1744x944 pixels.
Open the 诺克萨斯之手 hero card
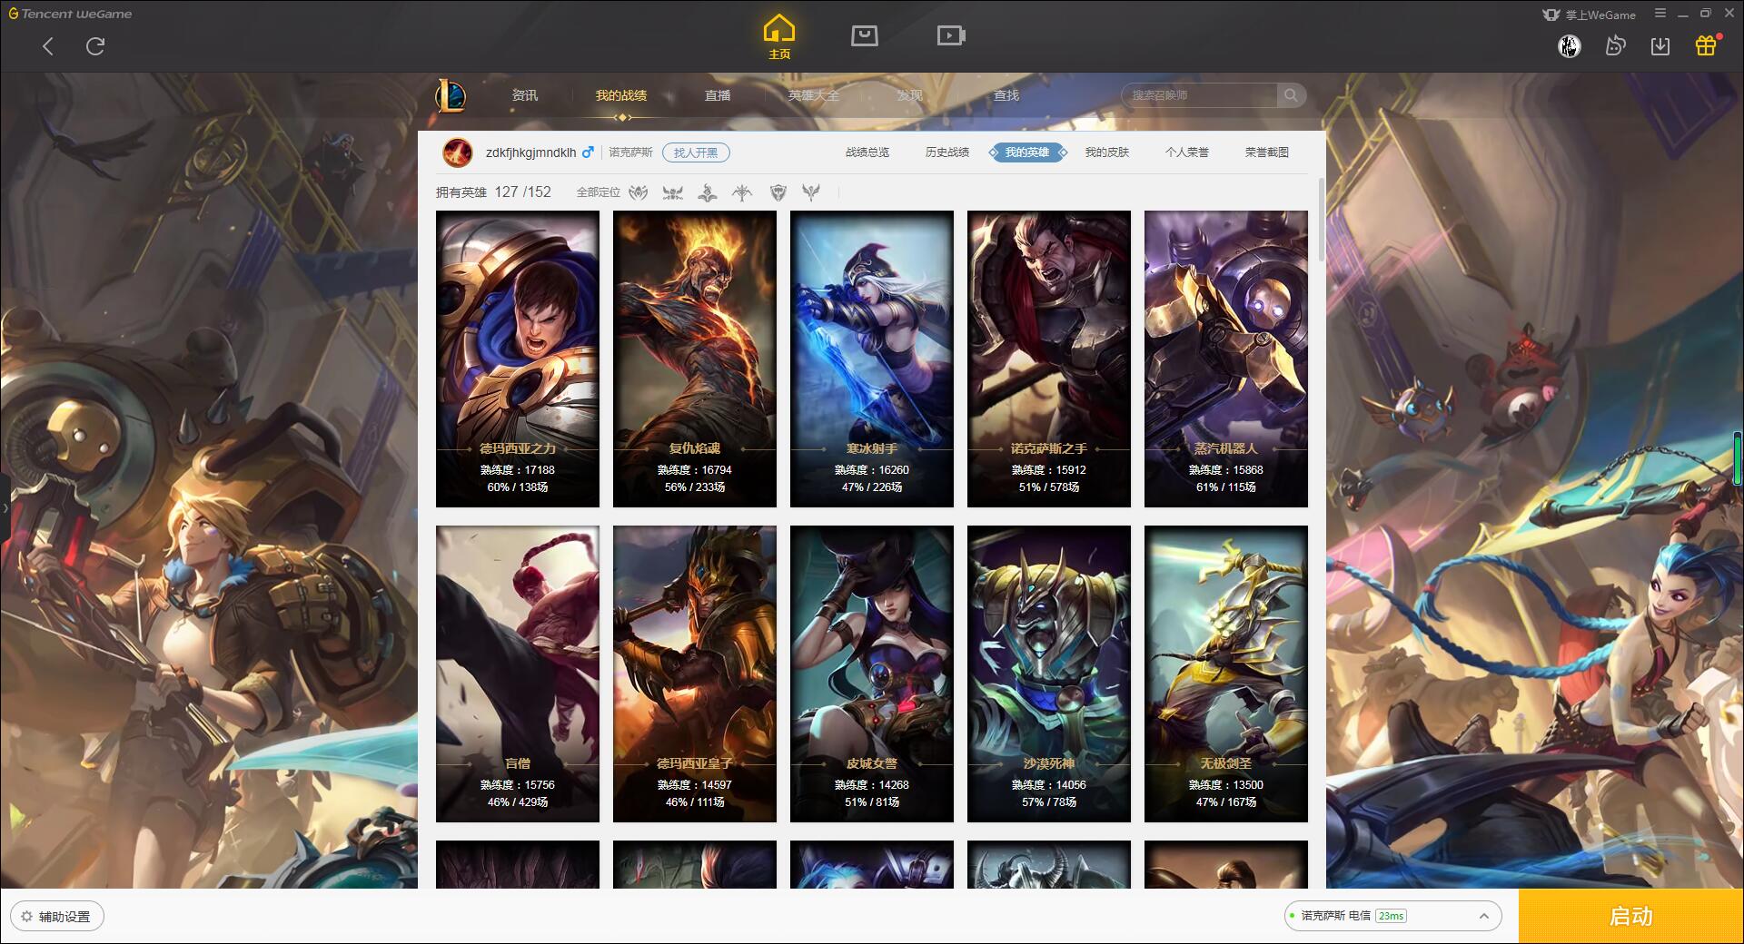(x=1049, y=359)
